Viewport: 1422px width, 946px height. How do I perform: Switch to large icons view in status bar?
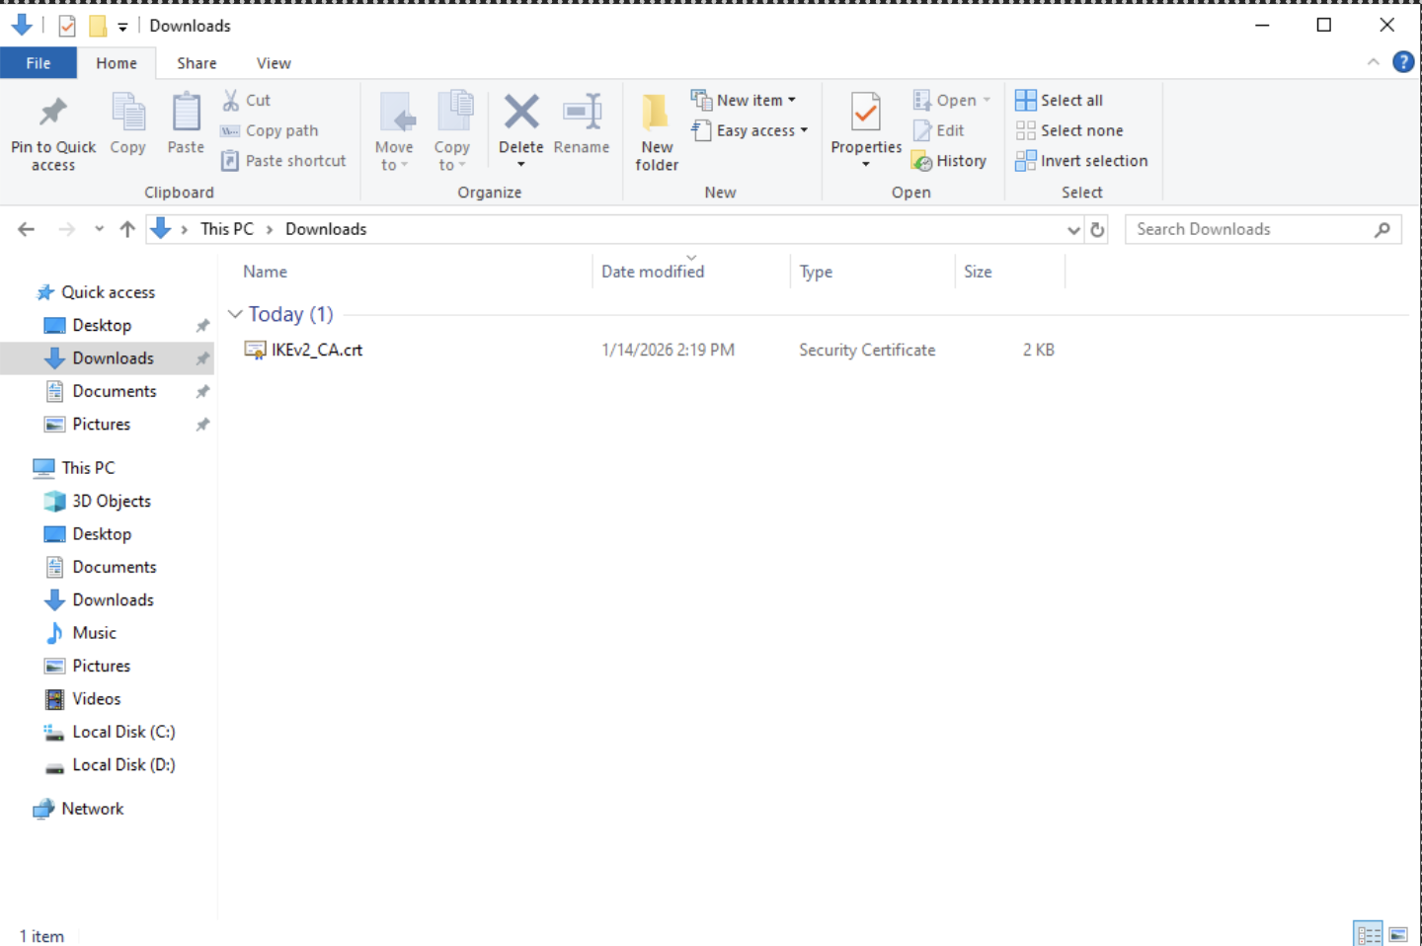[1398, 934]
